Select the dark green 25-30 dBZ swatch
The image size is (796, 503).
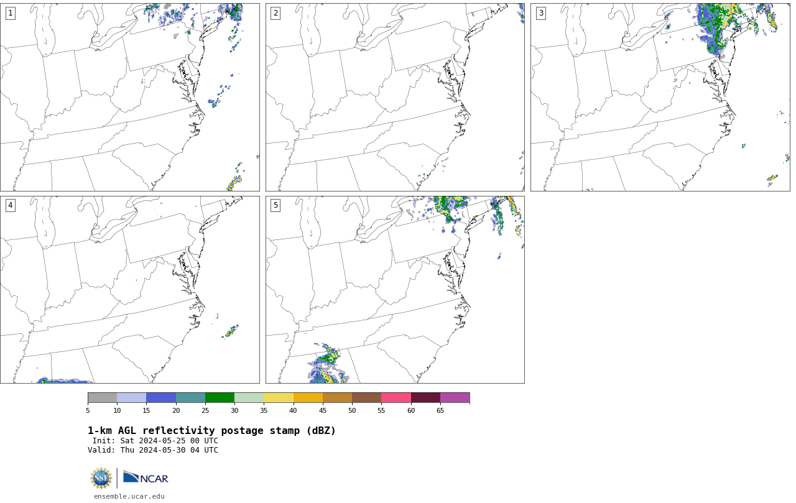[x=220, y=398]
